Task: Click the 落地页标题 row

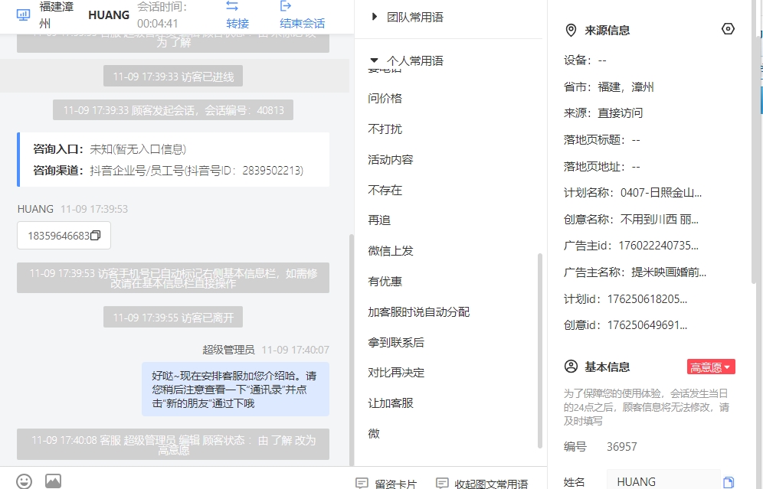Action: (602, 140)
